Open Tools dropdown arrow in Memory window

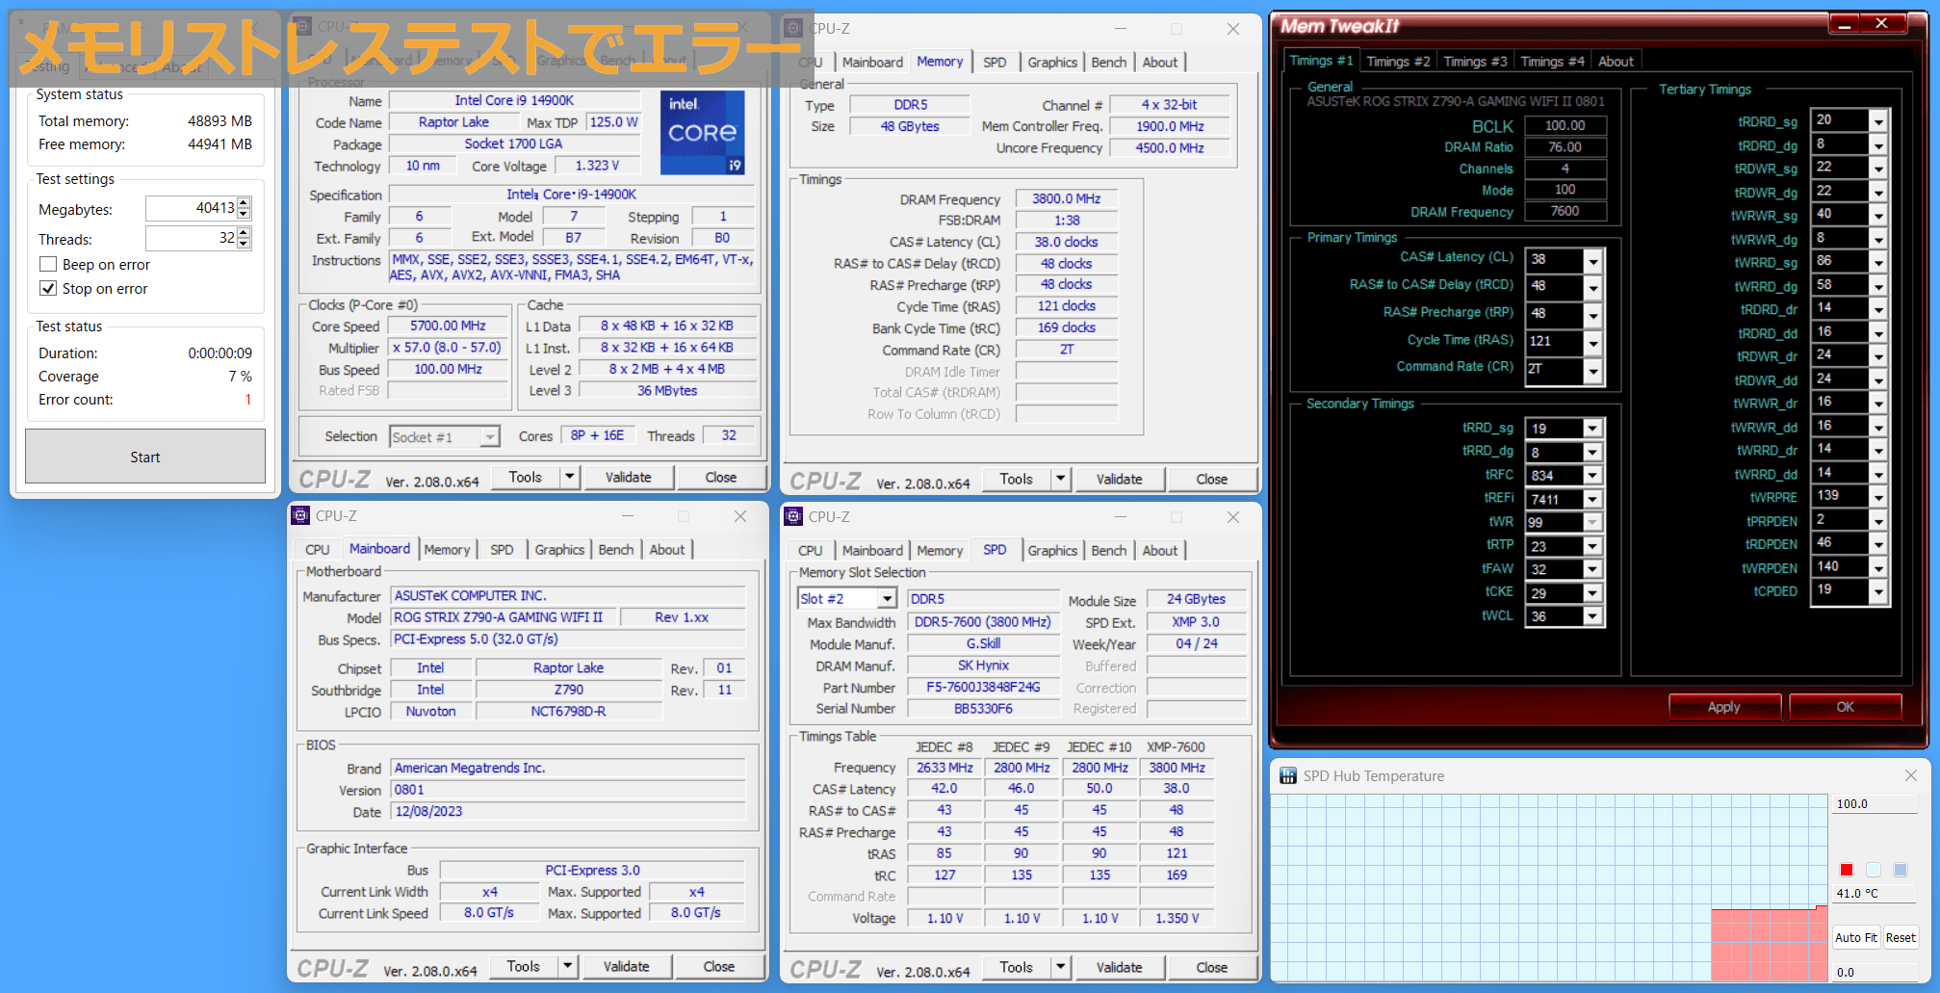[x=1060, y=479]
